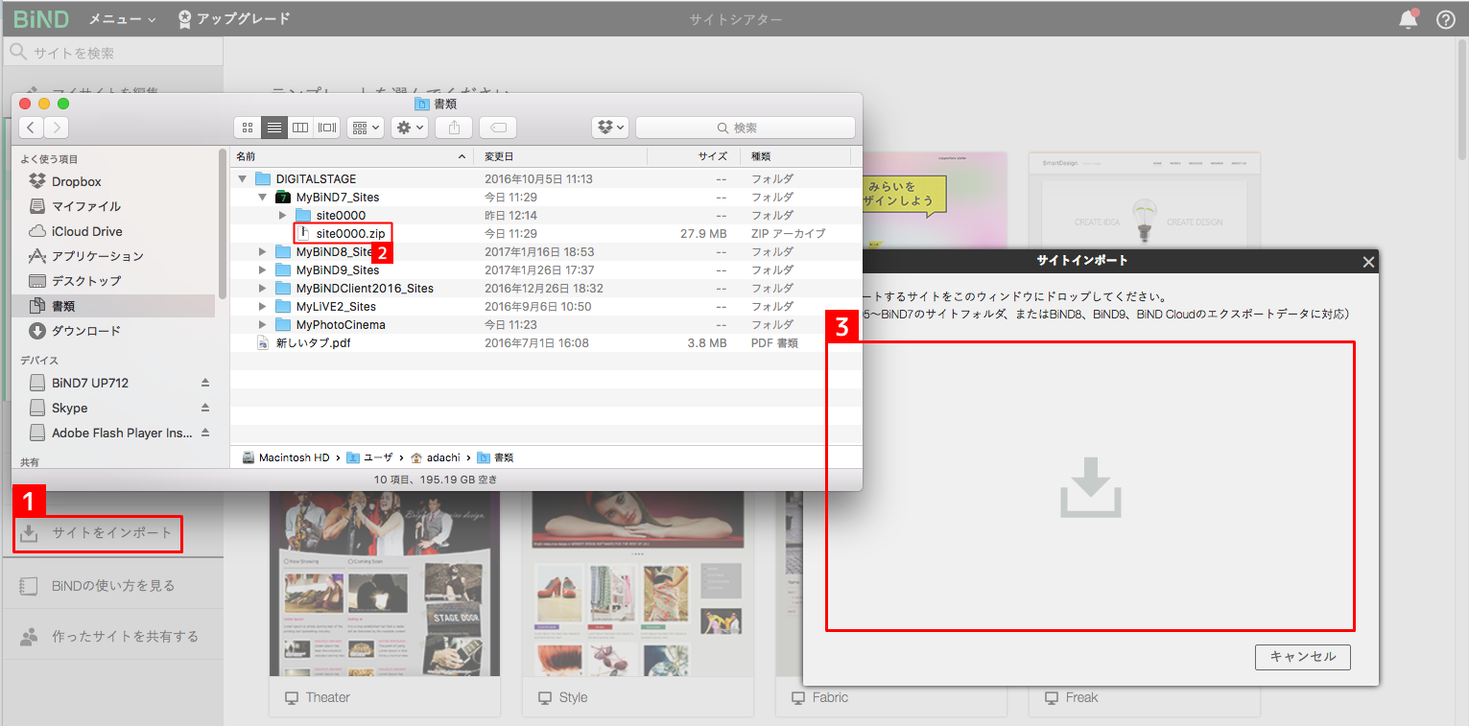Screen dimensions: 1469x726
Task: Click the Finder sidebar scrollbar
Action: pos(223,225)
